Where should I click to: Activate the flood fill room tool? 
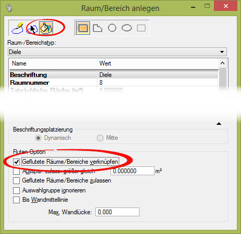pyautogui.click(x=46, y=28)
